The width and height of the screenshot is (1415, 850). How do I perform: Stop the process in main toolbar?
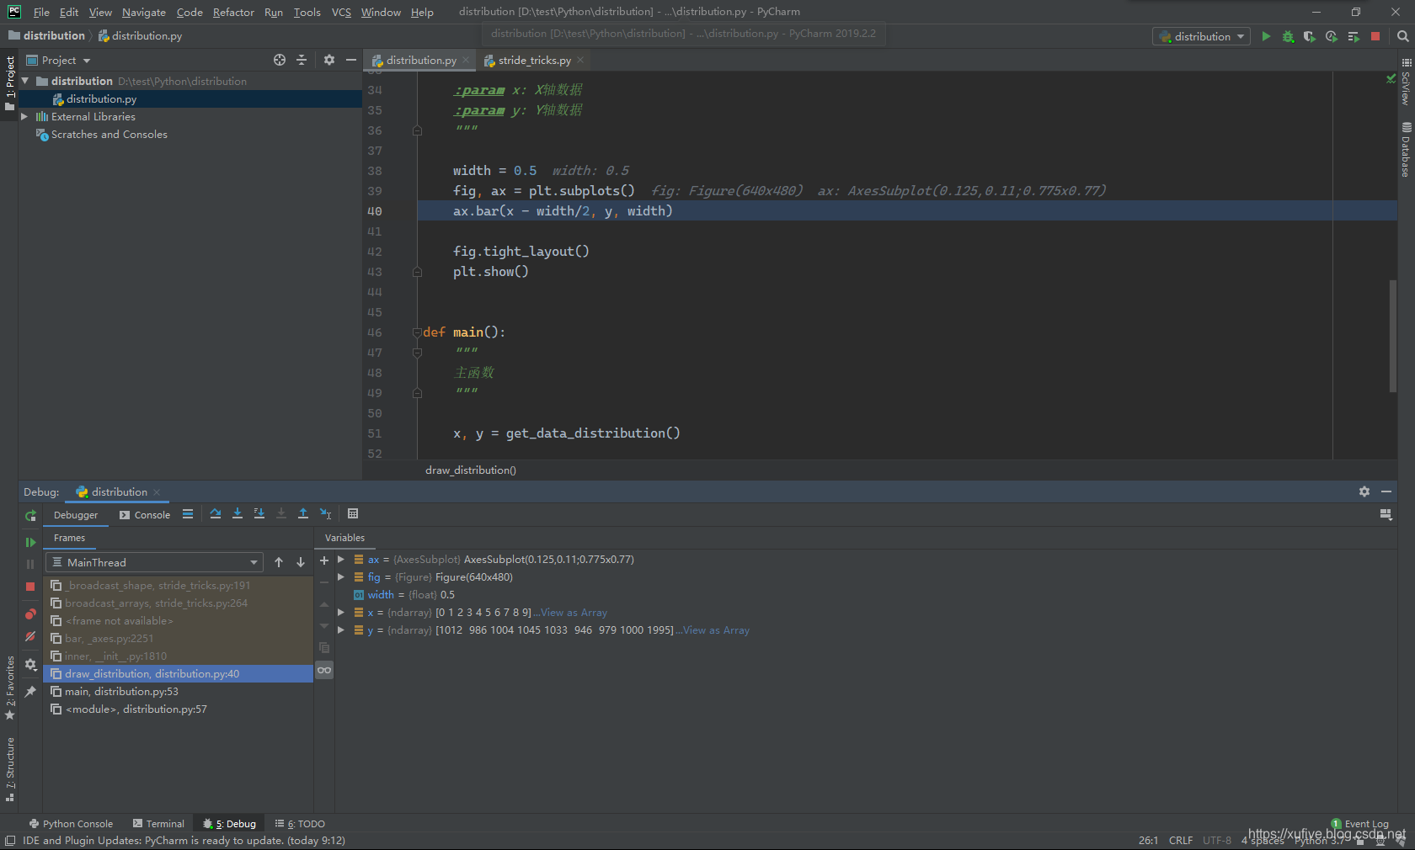[1375, 36]
